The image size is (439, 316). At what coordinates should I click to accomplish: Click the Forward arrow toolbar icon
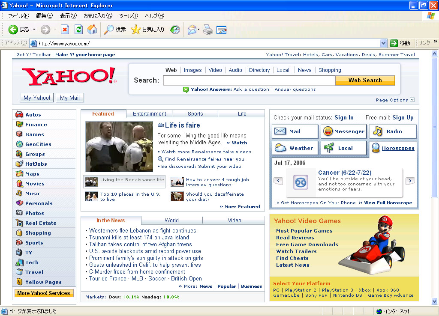click(45, 30)
